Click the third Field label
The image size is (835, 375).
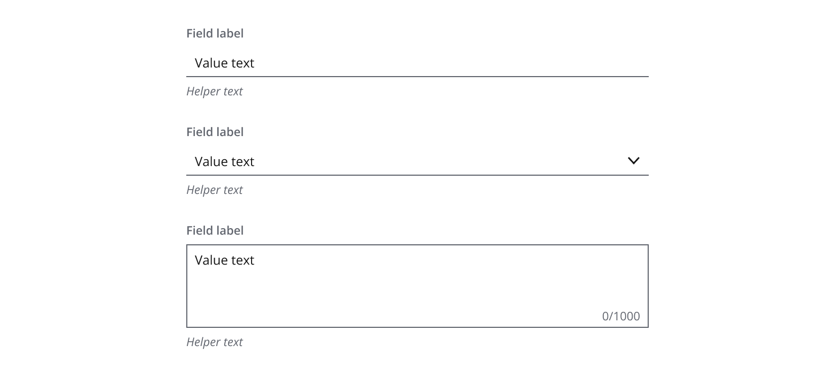215,230
